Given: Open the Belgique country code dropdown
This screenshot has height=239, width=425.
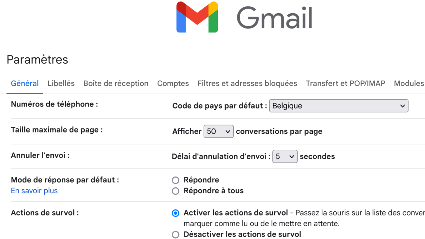Looking at the screenshot, I should click(339, 106).
